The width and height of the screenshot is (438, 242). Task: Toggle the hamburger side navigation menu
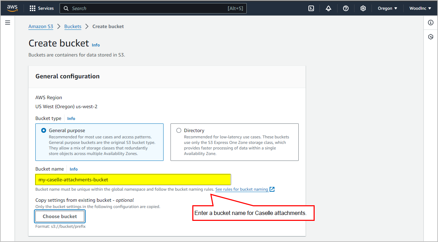tap(8, 23)
